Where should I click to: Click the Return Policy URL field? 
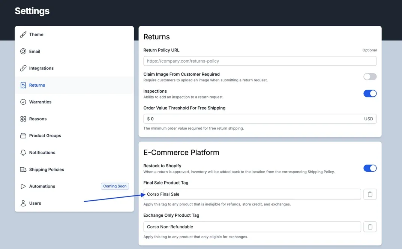coord(259,61)
